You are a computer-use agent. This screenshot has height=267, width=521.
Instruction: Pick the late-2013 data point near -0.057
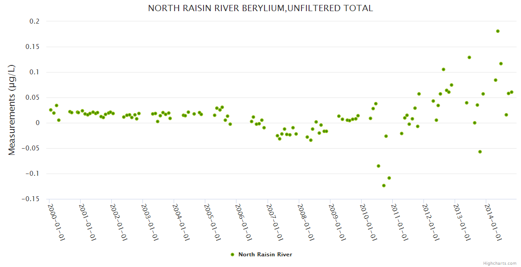pyautogui.click(x=480, y=152)
